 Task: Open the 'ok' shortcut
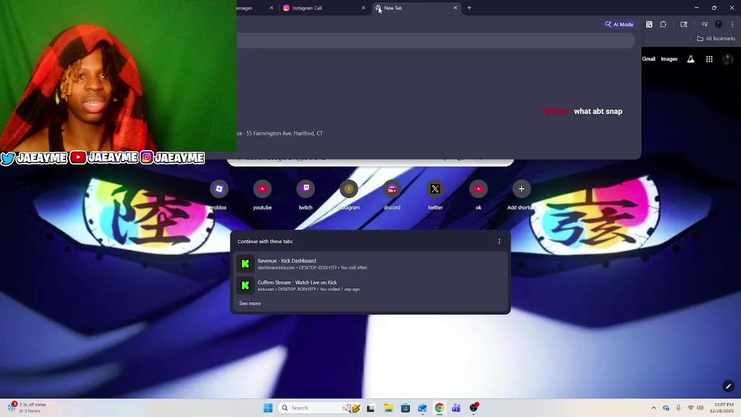click(x=478, y=189)
